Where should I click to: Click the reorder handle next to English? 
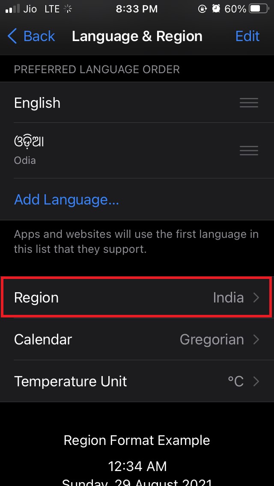click(x=249, y=103)
